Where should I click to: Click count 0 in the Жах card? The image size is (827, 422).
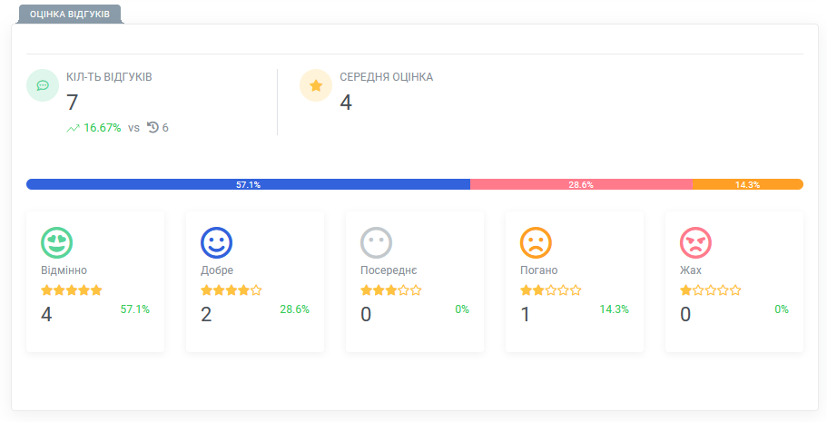685,314
